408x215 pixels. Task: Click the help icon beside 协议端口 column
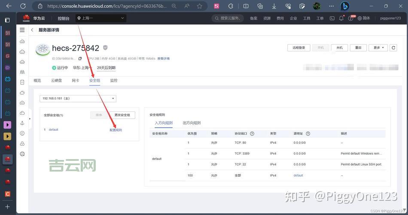point(252,133)
